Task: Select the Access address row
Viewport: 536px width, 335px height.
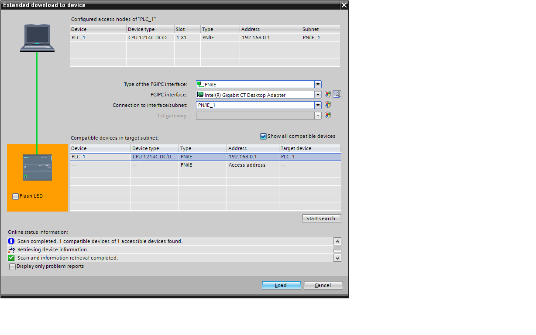Action: [x=205, y=165]
